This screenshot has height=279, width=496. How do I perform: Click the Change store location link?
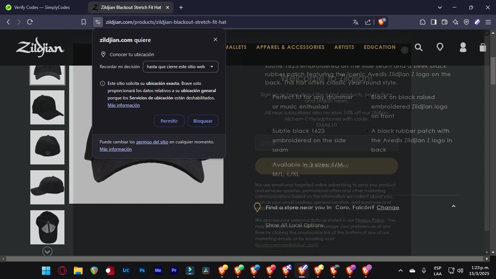388,207
